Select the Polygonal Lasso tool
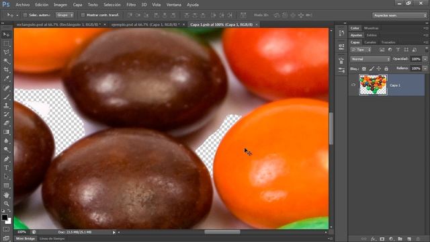 point(6,52)
